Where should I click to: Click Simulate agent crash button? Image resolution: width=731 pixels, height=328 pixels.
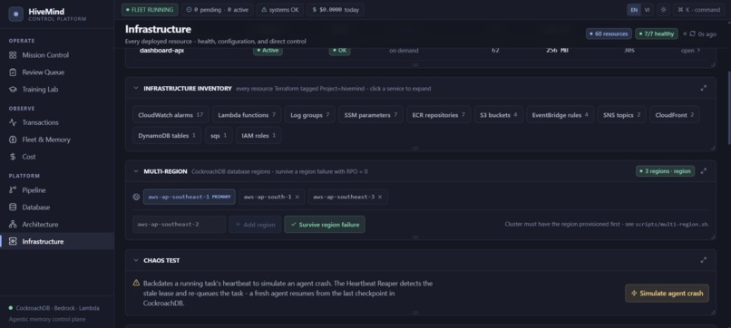pos(667,293)
